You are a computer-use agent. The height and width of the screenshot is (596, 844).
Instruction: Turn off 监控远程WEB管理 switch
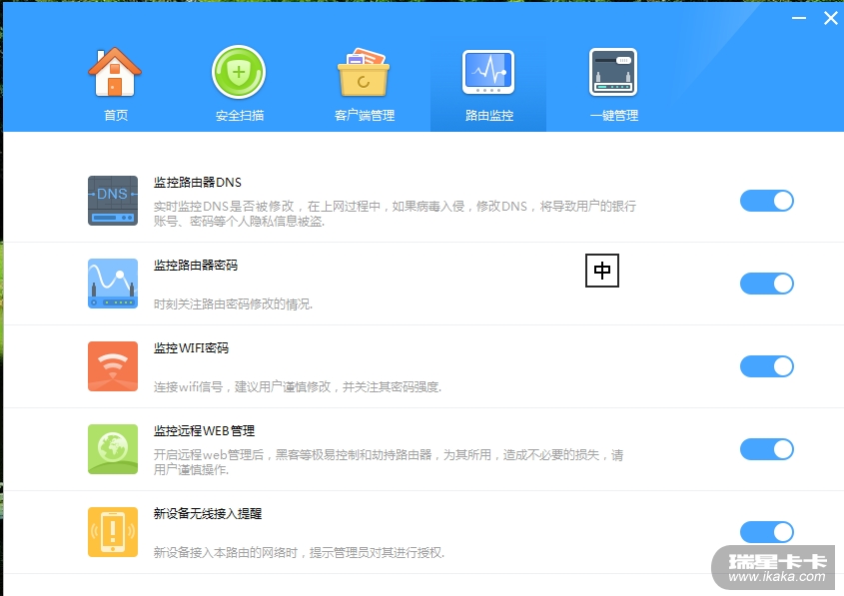(x=767, y=449)
